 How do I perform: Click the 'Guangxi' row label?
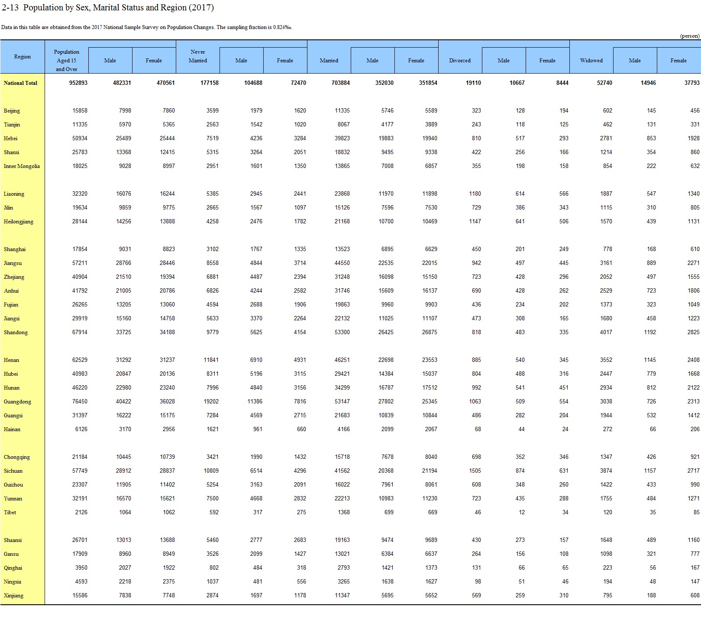coord(13,416)
